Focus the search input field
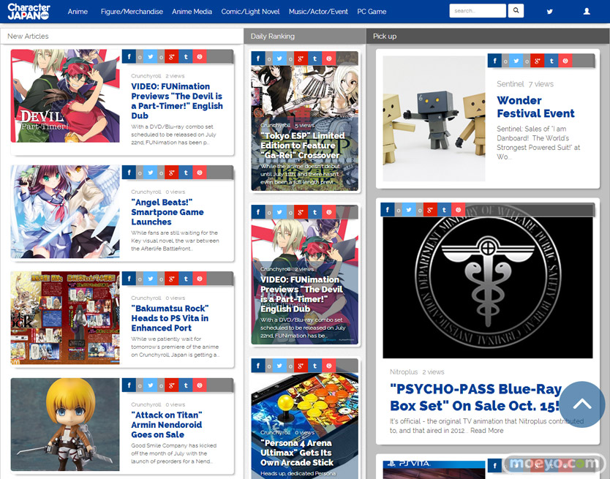This screenshot has width=610, height=479. point(477,11)
